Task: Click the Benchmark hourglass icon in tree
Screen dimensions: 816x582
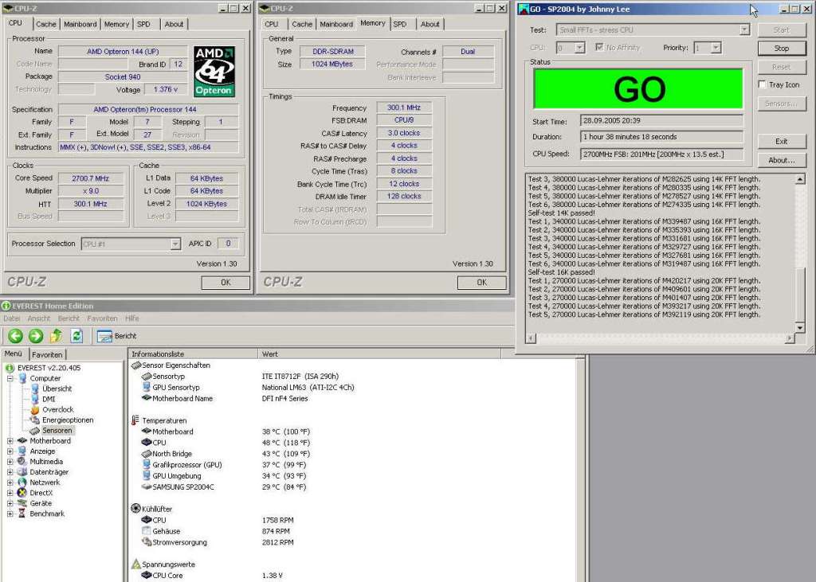Action: click(x=22, y=514)
